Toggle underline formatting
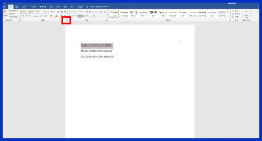 (x=30, y=16)
